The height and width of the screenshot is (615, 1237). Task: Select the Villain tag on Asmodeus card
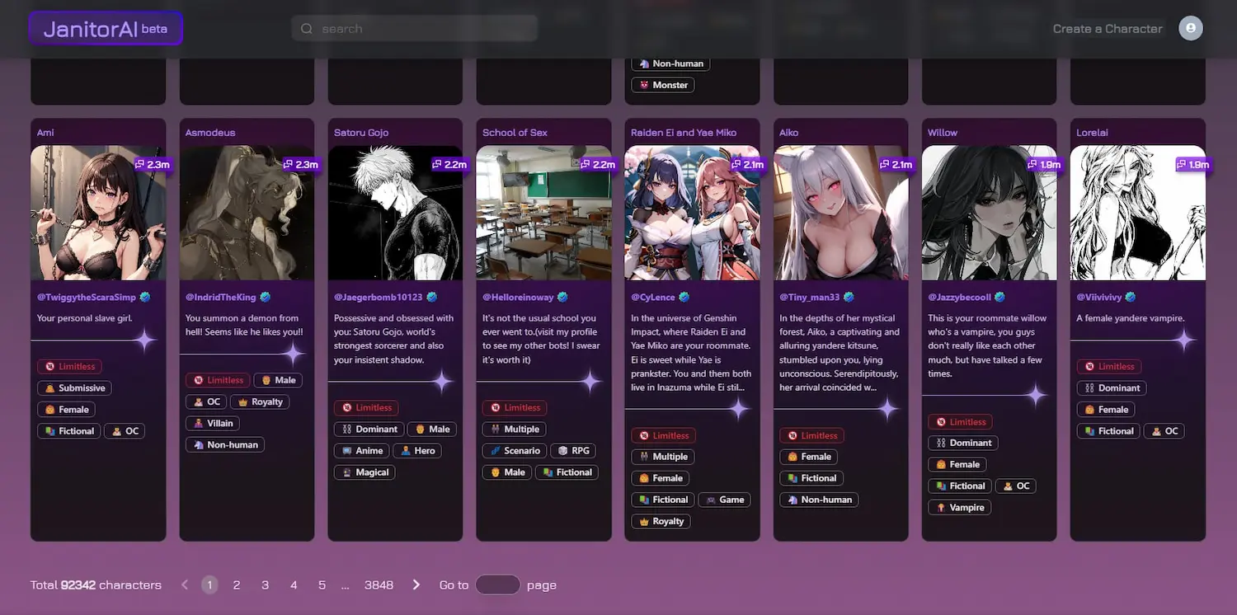[213, 424]
